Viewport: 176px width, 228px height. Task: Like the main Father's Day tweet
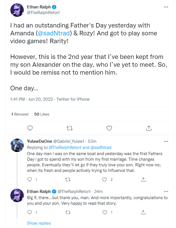coord(109,128)
